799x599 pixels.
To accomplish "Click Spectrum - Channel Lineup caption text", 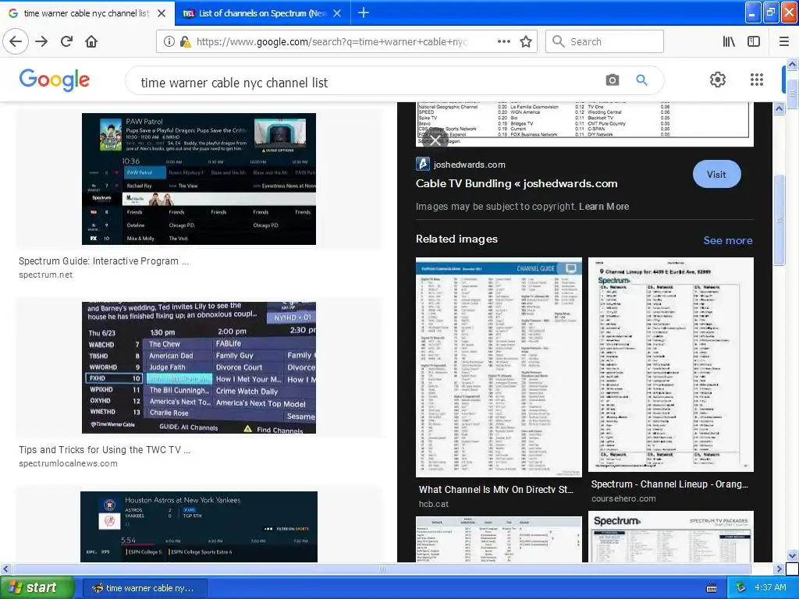I will tap(669, 484).
